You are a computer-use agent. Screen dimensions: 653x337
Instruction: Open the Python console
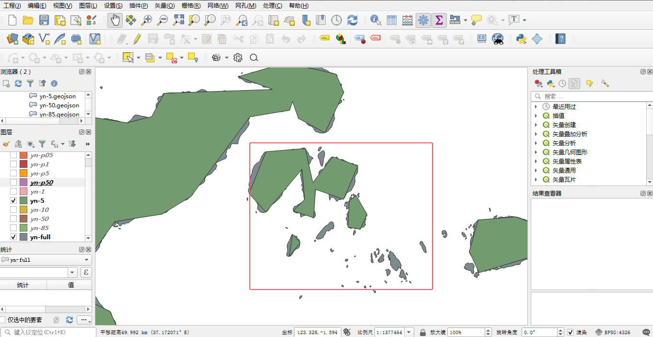click(521, 39)
